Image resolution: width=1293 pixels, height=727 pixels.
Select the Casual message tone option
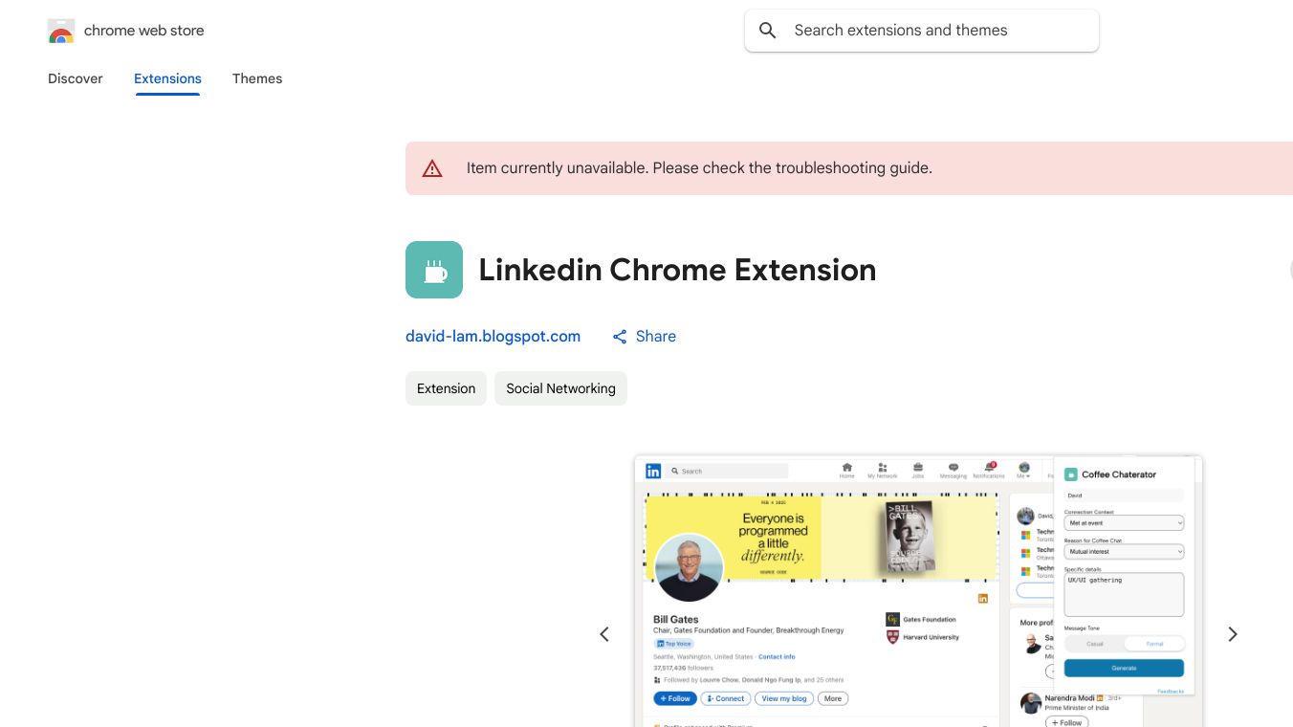(1095, 644)
